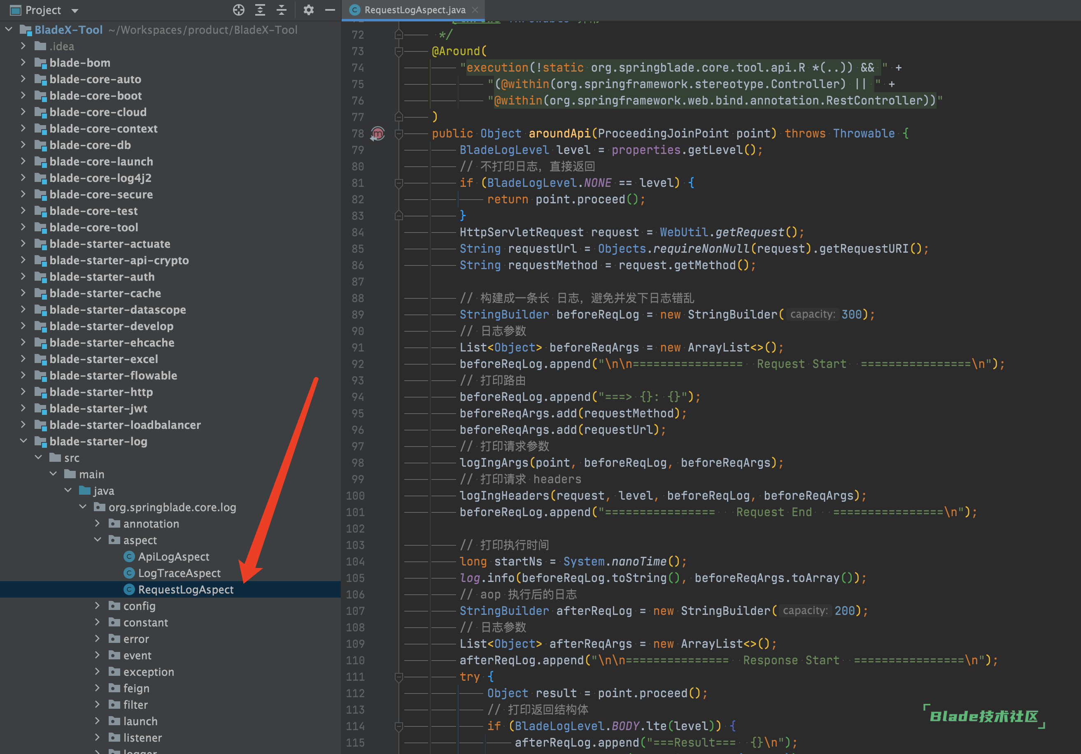Select the blade-starter-ehcache module
The height and width of the screenshot is (754, 1081).
112,343
